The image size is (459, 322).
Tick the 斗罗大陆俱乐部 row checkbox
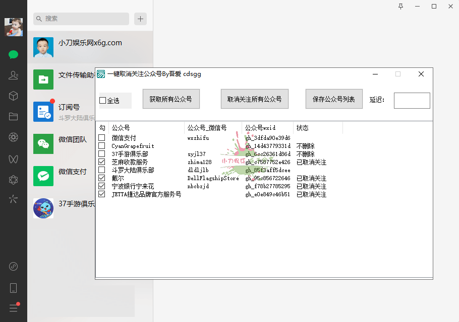(x=102, y=170)
